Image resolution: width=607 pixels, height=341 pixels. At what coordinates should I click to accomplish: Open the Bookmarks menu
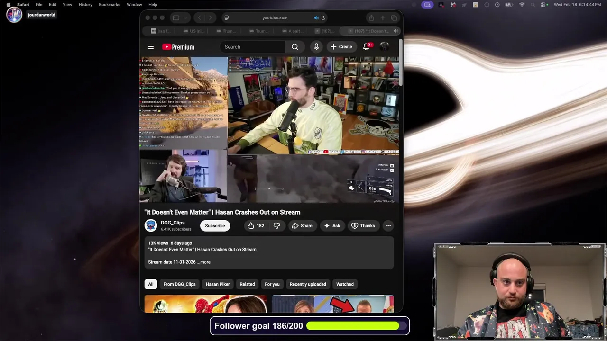[x=110, y=4]
